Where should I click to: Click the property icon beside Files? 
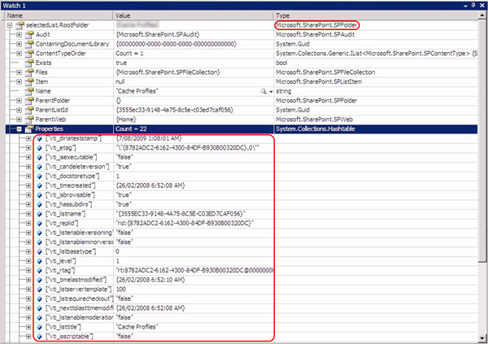point(29,72)
